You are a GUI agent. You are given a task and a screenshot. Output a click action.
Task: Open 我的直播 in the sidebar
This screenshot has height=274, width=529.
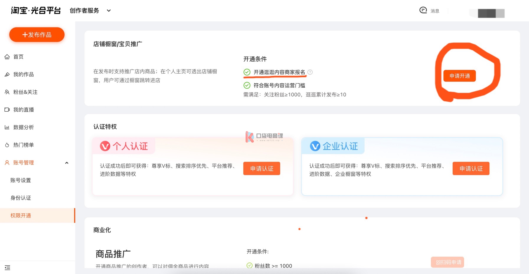(24, 110)
